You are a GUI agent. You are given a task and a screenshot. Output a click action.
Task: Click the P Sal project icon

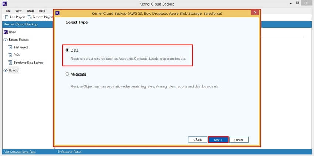pos(10,55)
